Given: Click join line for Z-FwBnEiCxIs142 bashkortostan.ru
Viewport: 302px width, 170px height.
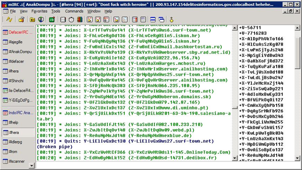Looking at the screenshot, I should [x=130, y=47].
